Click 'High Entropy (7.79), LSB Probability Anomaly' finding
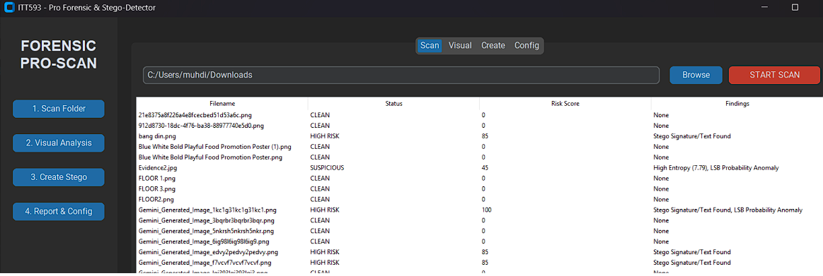The image size is (823, 276). [x=716, y=167]
